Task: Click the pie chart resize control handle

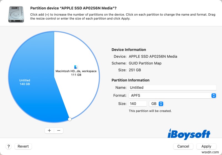Action: pyautogui.click(x=70, y=119)
